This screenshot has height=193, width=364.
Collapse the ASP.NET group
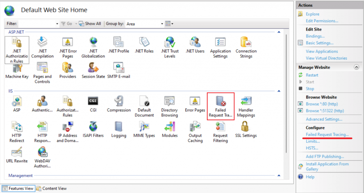click(279, 32)
